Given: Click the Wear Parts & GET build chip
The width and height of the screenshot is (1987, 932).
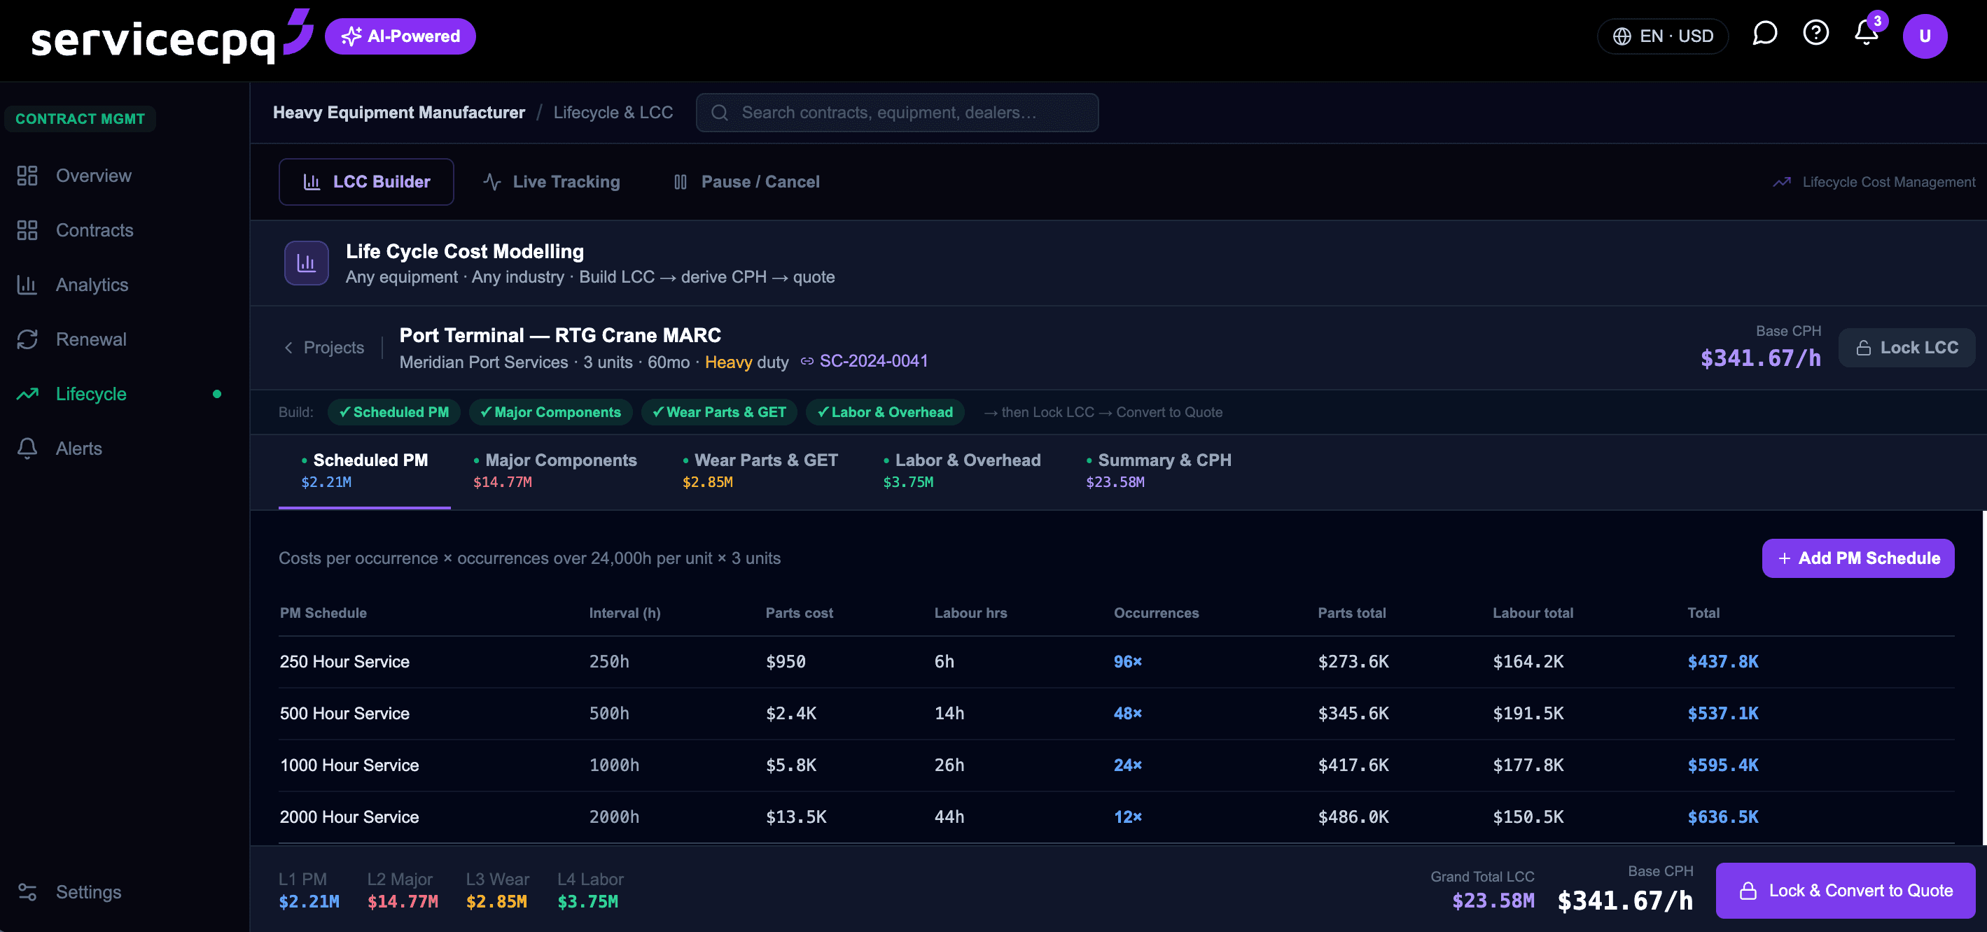Looking at the screenshot, I should (719, 412).
